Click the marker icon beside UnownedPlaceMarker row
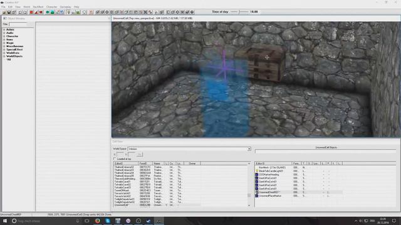Screen dimensions: 401x225 pos(257,196)
